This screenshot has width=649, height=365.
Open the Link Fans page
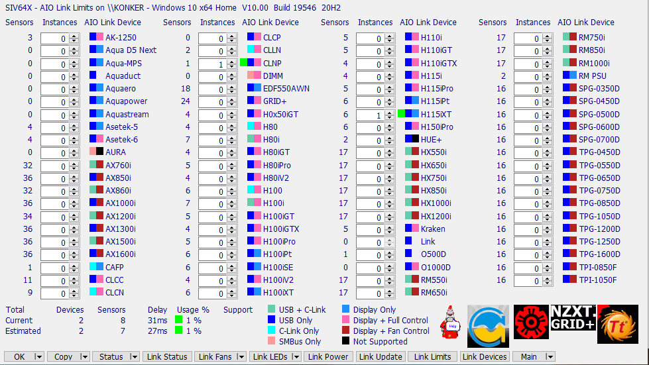pos(215,357)
